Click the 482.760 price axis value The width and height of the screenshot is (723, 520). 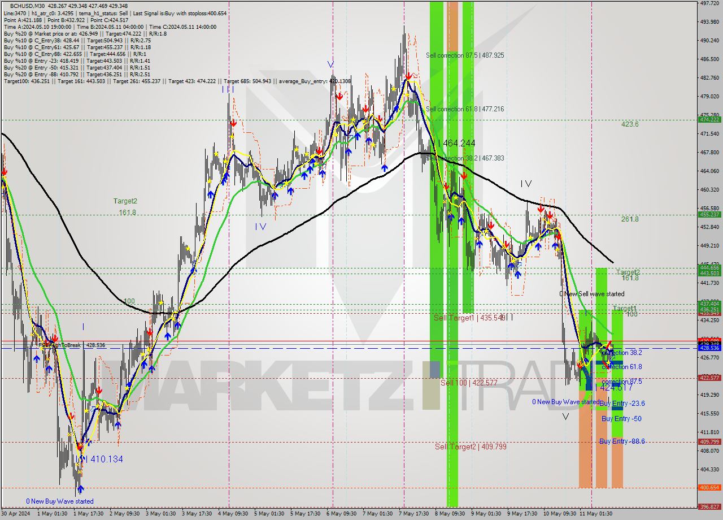click(x=710, y=78)
